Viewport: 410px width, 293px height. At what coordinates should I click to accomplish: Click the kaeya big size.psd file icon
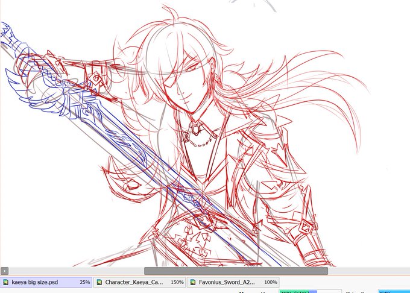tap(6, 282)
